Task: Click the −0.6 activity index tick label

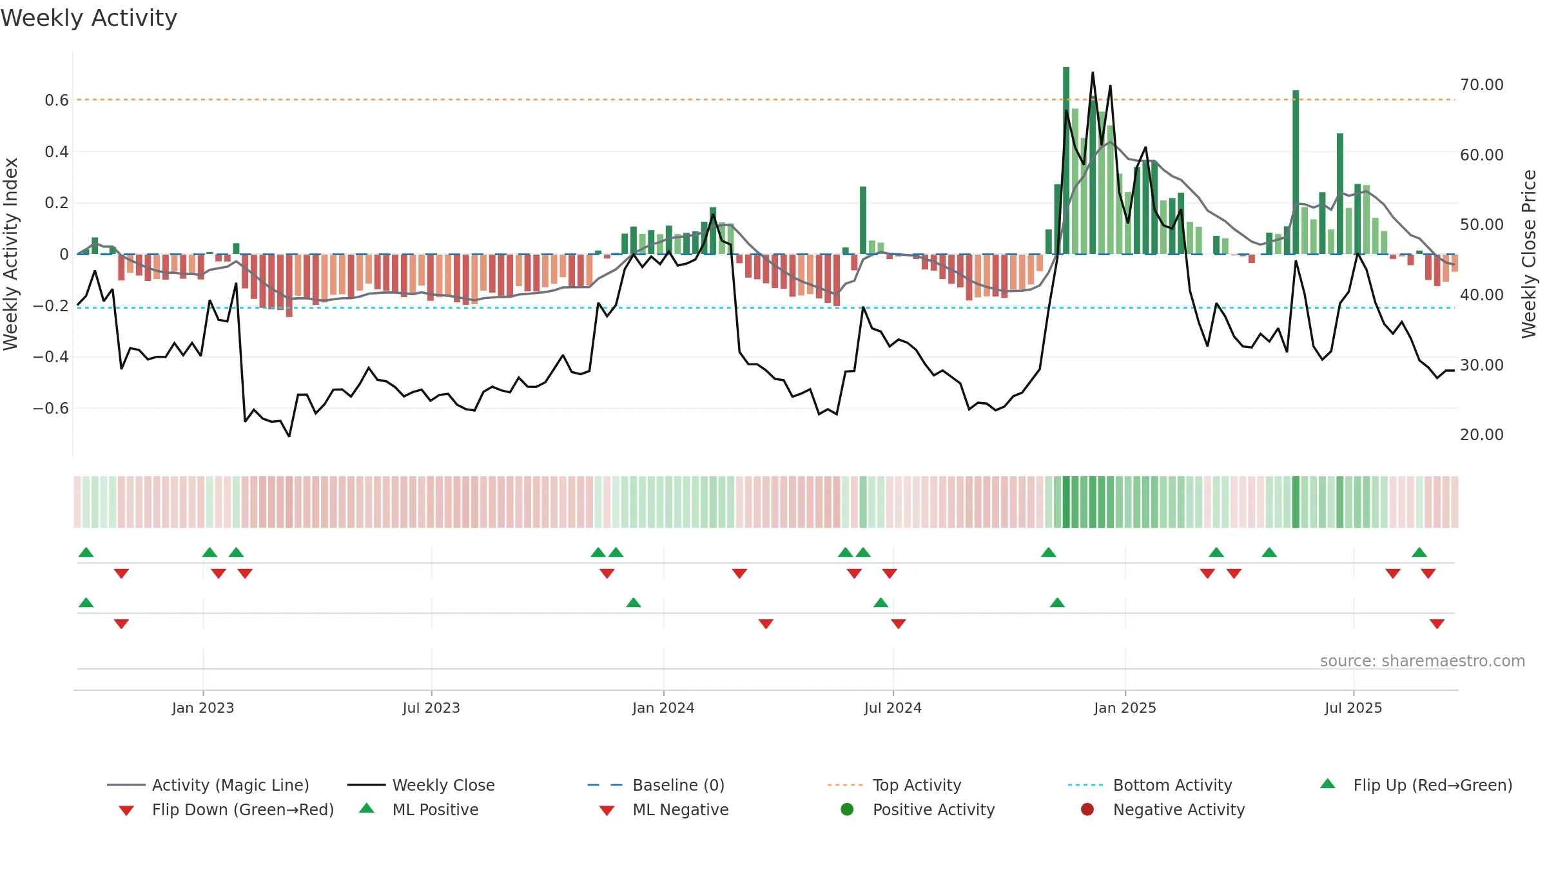Action: point(51,408)
